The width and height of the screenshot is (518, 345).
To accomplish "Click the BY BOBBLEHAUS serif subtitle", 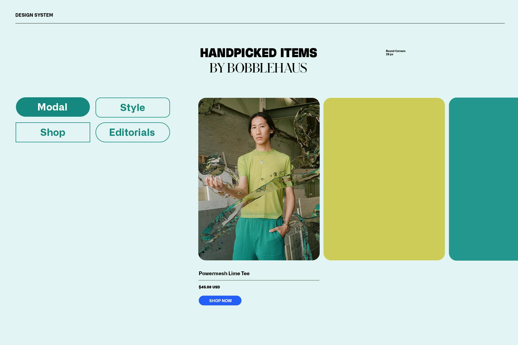I will 258,68.
